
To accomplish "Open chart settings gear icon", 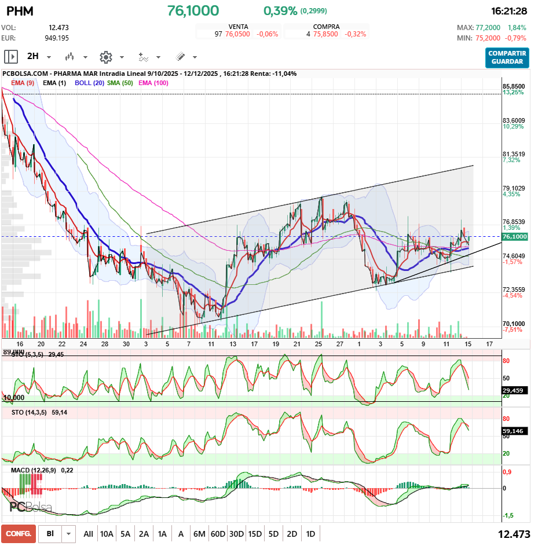I will (105, 57).
